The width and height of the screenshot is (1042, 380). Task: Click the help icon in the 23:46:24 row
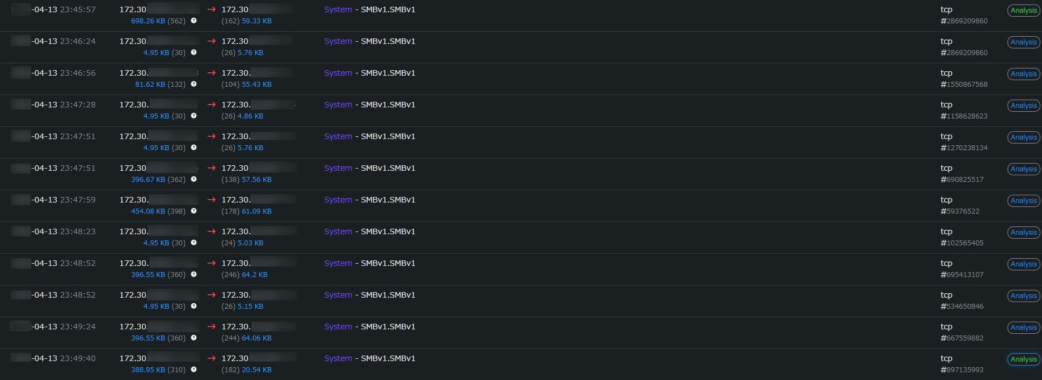194,52
